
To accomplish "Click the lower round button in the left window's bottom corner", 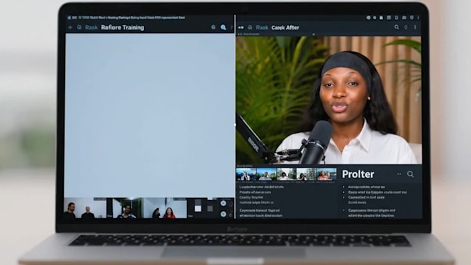I will point(223,214).
